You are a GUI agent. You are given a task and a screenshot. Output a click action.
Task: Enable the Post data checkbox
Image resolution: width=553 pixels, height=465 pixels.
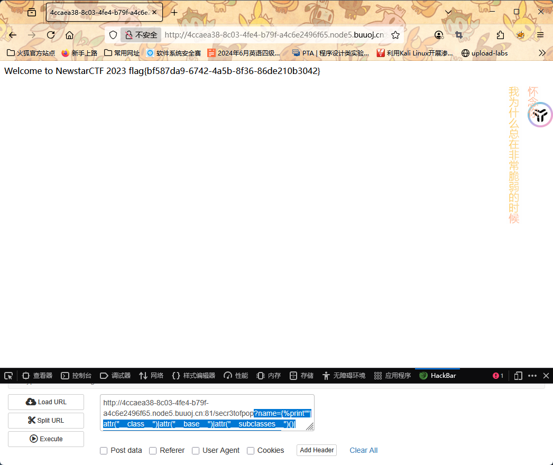point(104,451)
